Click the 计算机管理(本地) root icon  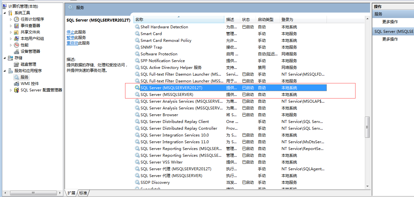click(5, 6)
